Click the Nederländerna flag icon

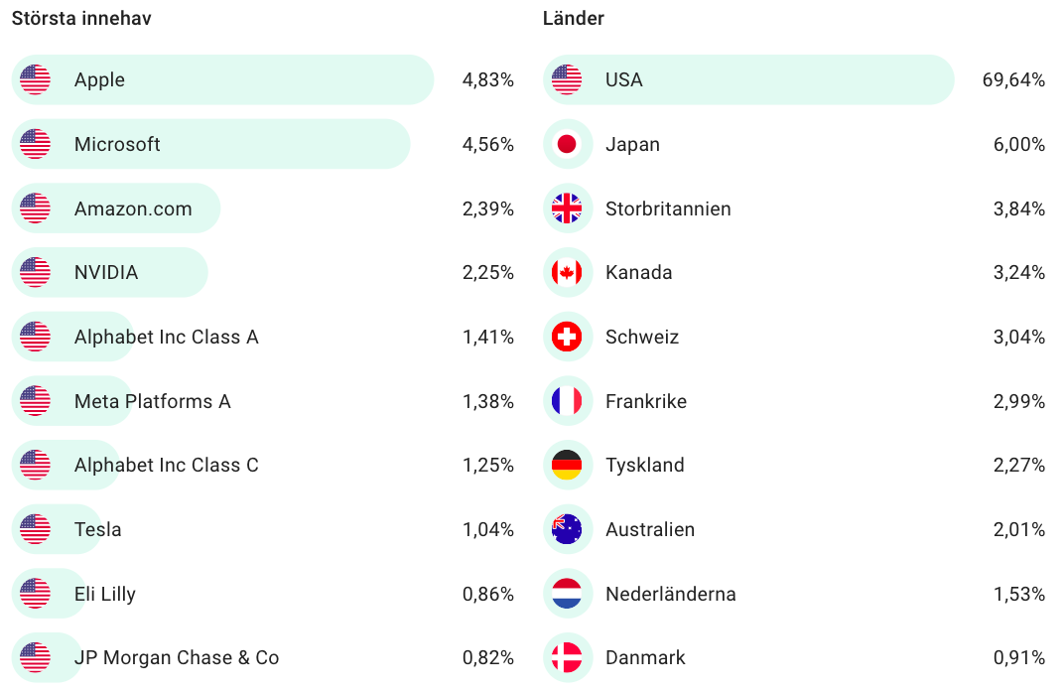(567, 594)
